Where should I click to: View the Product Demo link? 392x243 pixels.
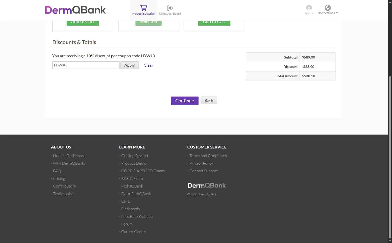coord(134,163)
